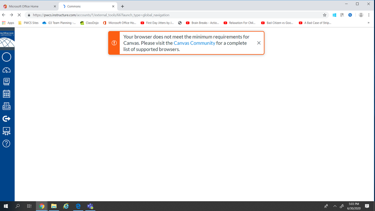The image size is (375, 211).
Task: Click the address bar URL field
Action: coord(177,15)
